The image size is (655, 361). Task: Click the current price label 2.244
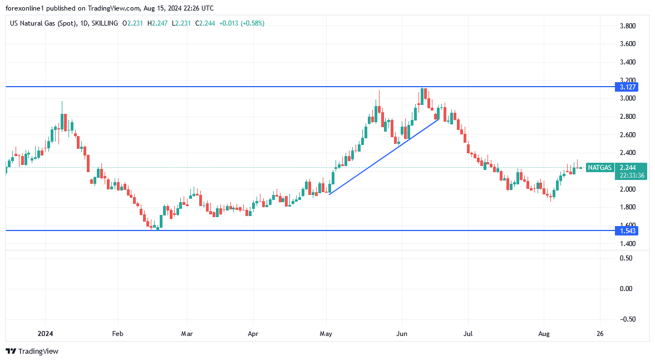(x=628, y=168)
